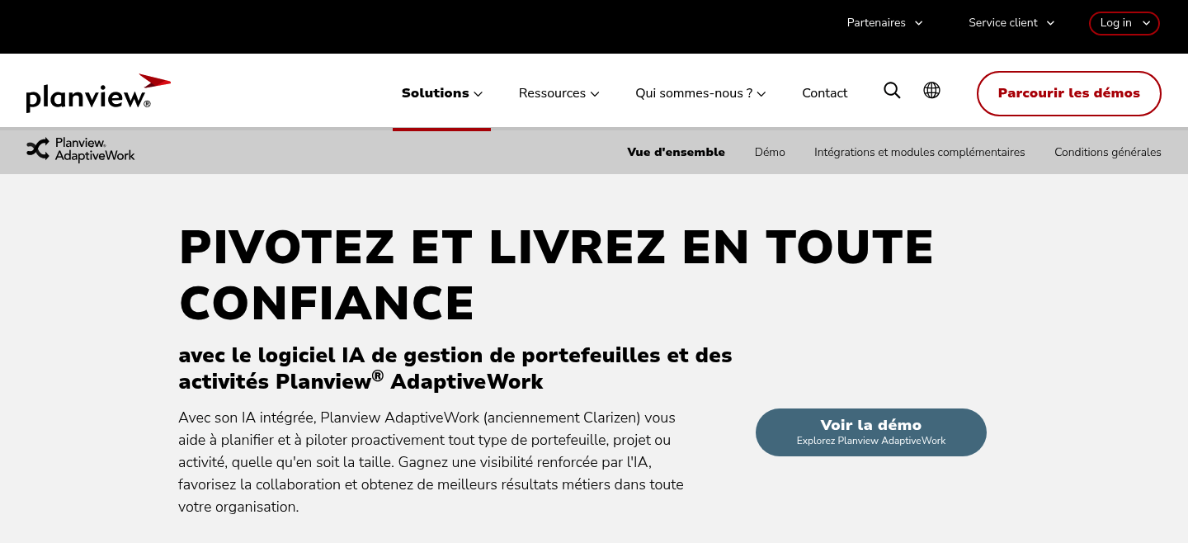Viewport: 1188px width, 543px height.
Task: Open the Solutions menu
Action: [441, 93]
